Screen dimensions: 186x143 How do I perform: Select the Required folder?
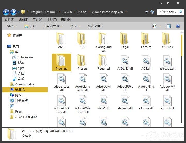(x=104, y=62)
